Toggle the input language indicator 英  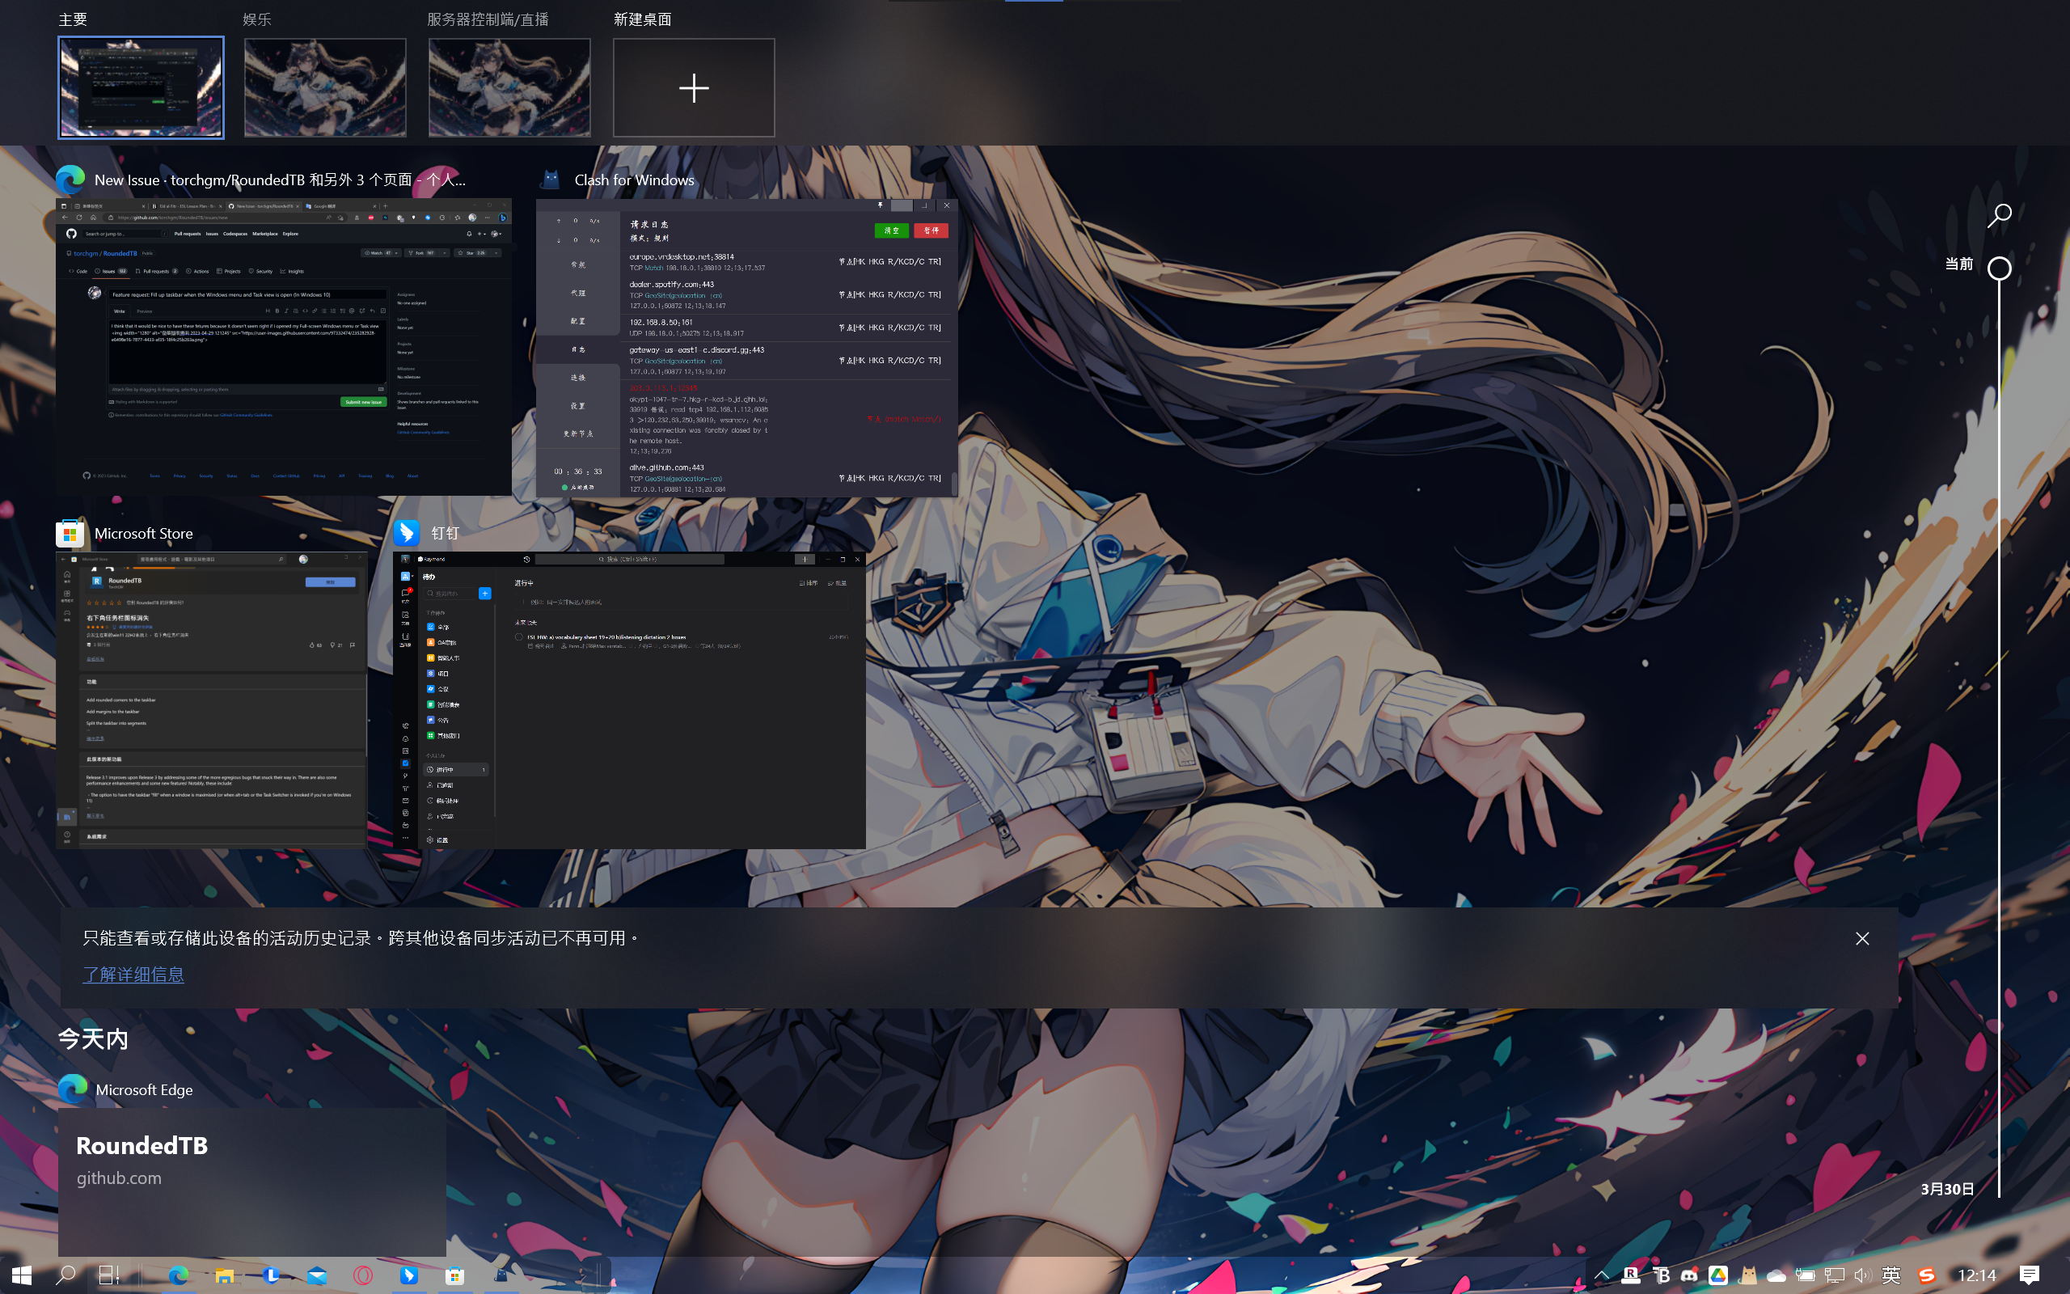tap(1891, 1275)
